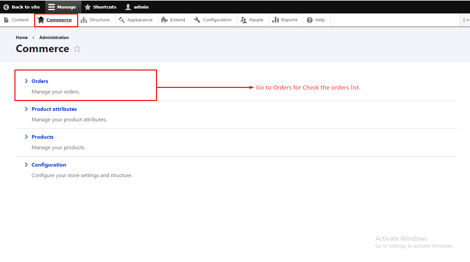Click the Back to site arrow icon
This screenshot has height=262, width=470.
[x=6, y=7]
